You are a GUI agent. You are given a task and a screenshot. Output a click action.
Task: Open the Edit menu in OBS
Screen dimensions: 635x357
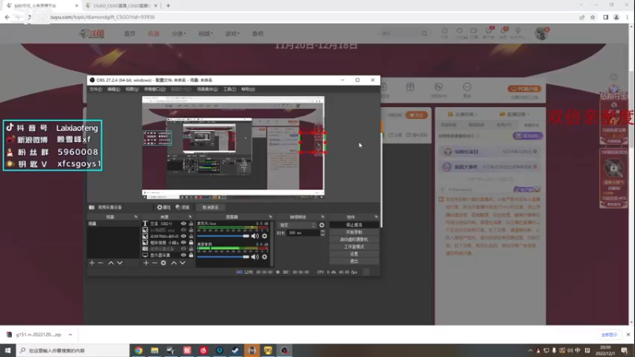click(114, 89)
